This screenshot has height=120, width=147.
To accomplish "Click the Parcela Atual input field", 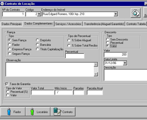I will (95, 92).
